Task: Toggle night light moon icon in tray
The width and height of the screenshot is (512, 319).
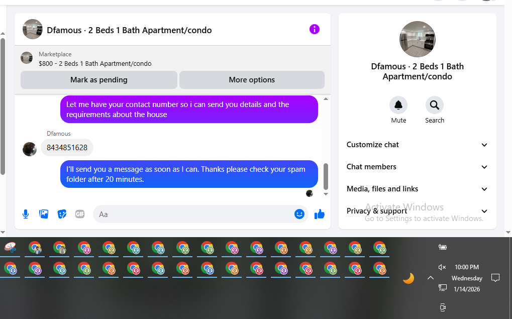Action: 408,278
